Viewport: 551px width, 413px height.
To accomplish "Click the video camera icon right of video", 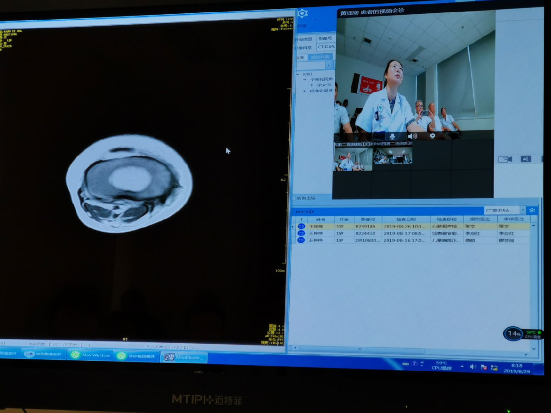I will 505,159.
